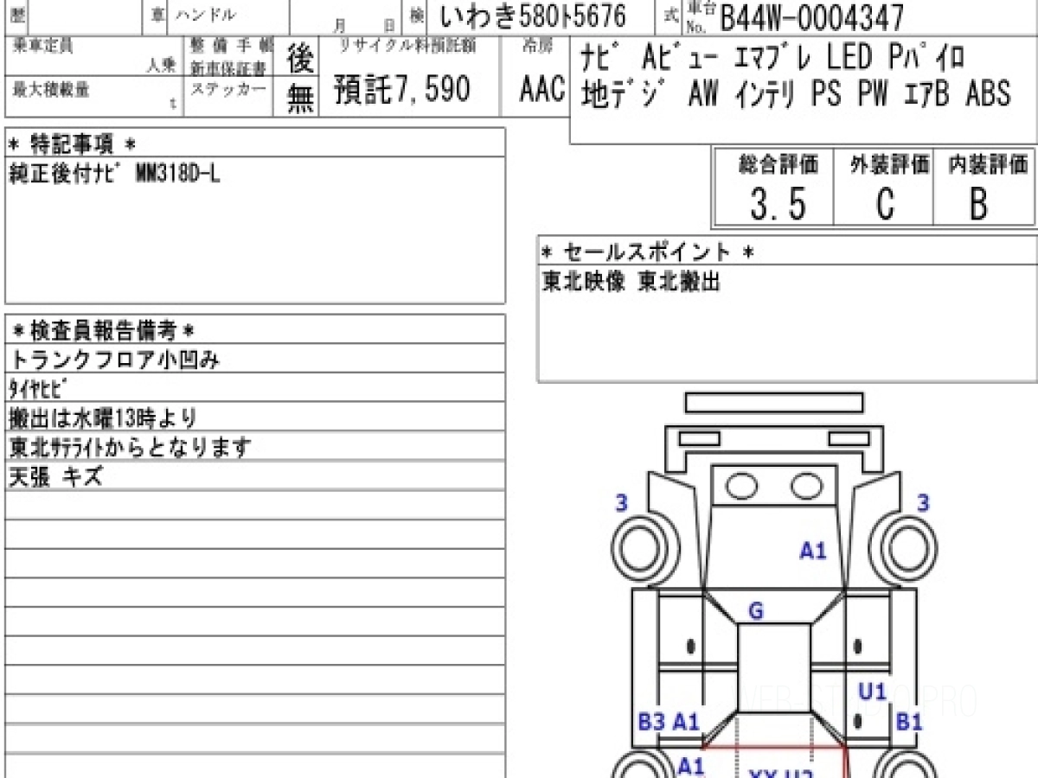Screen dimensions: 1038x778
Task: Select the interior grade B
Action: click(x=978, y=205)
